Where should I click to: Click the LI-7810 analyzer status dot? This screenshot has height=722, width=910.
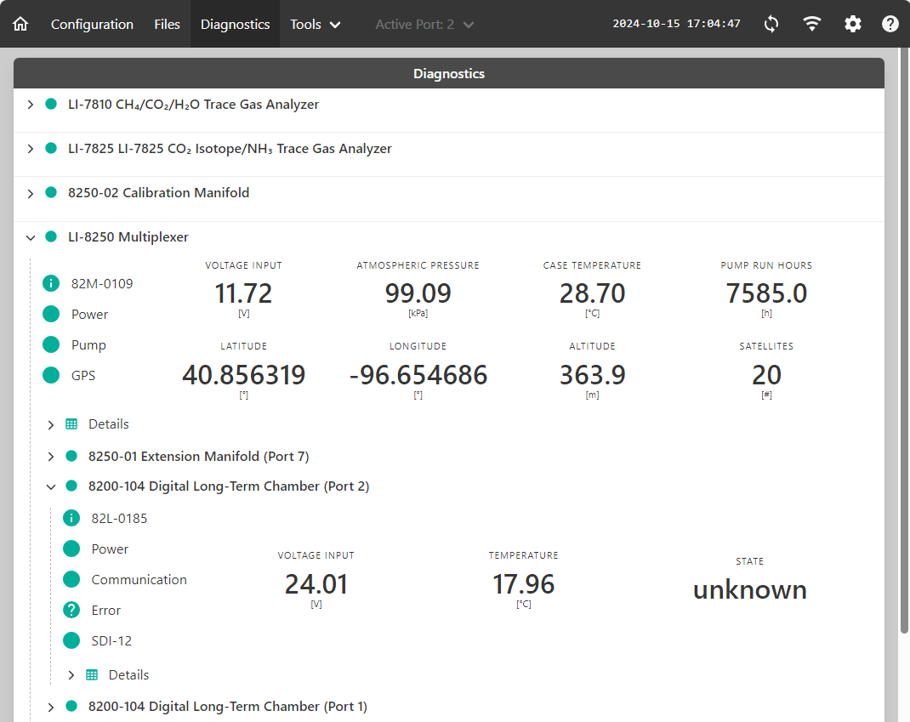tap(51, 104)
